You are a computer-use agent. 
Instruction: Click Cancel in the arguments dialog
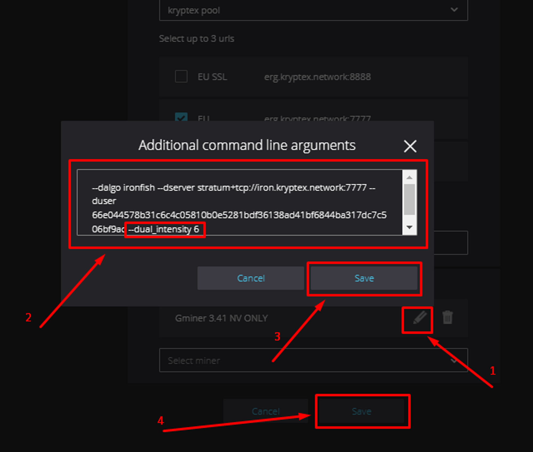click(x=251, y=278)
